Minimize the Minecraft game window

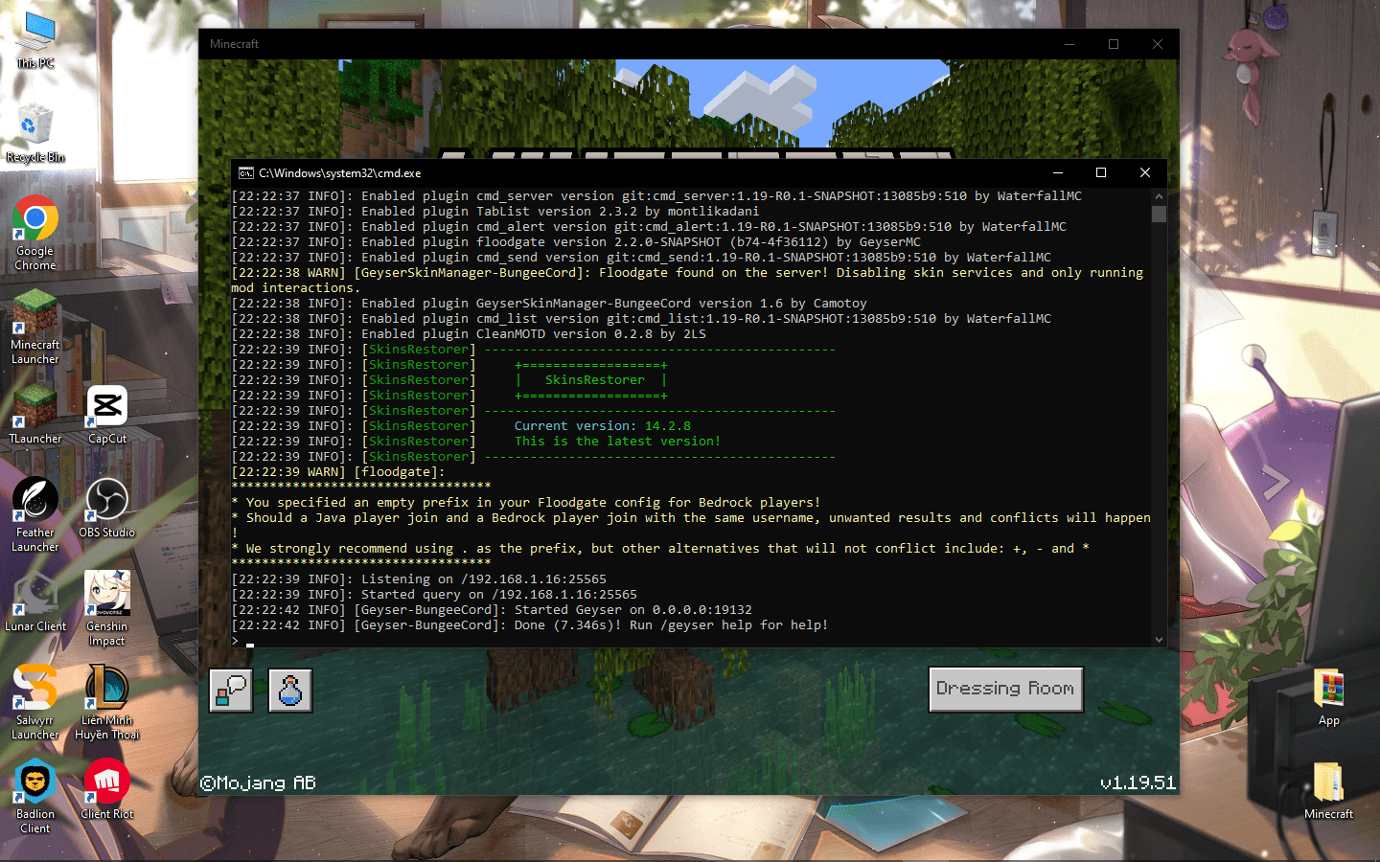(x=1069, y=44)
